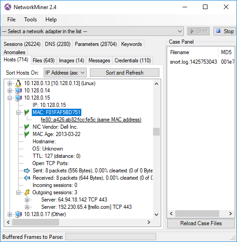237x242 pixels.
Task: Select the Hostname: row
Action: 44,141
